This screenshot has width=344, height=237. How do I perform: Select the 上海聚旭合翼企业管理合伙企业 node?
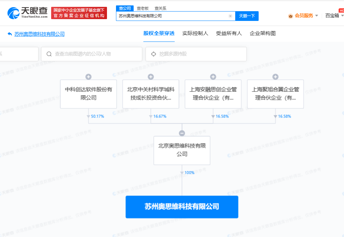pos(275,94)
